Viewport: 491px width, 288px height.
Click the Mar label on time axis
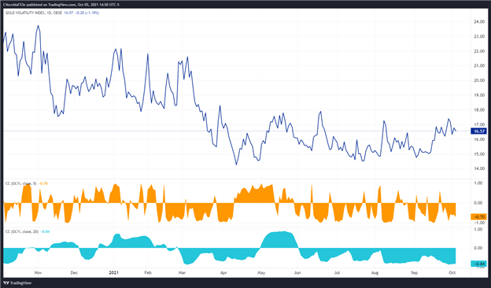183,273
